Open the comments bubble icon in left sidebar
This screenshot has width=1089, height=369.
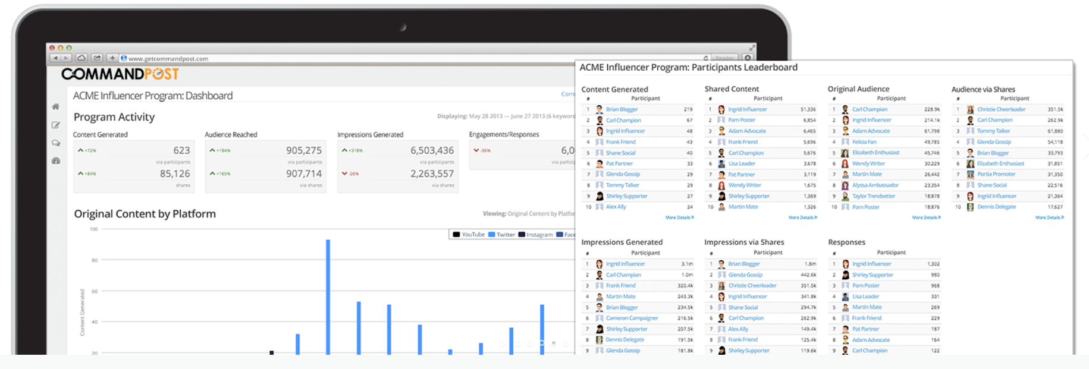coord(56,143)
